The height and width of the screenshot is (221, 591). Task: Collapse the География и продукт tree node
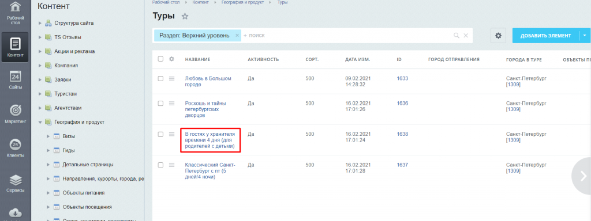tap(40, 122)
